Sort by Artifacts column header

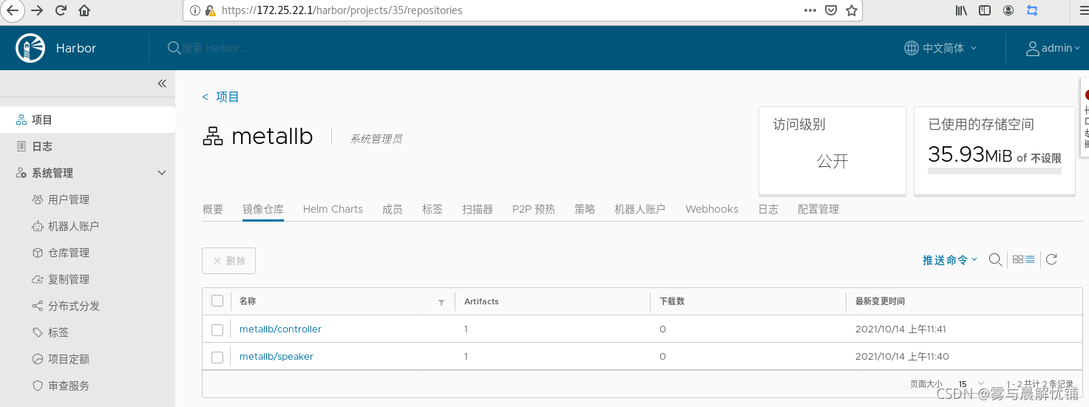pyautogui.click(x=481, y=301)
